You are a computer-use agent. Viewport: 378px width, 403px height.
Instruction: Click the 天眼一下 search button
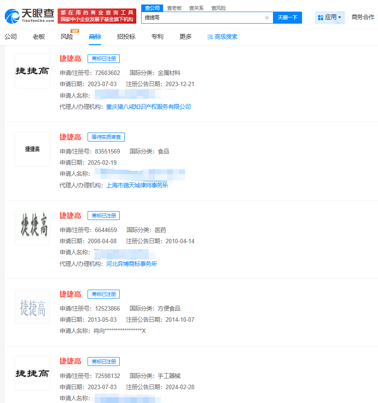[287, 17]
